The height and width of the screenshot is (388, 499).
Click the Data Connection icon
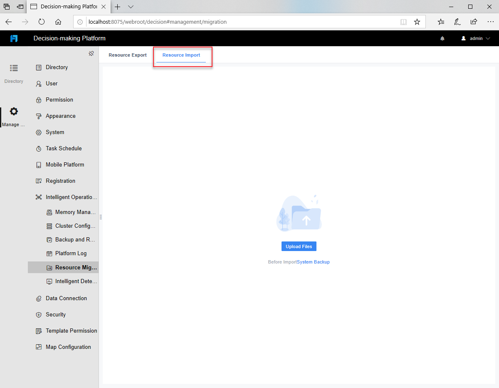38,298
